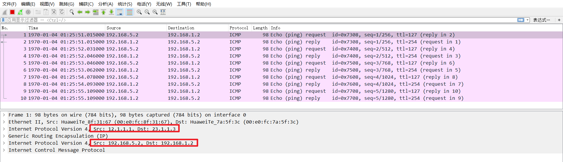Open the 分析(A) menu
Screen dimensions: 563x162
[106, 4]
